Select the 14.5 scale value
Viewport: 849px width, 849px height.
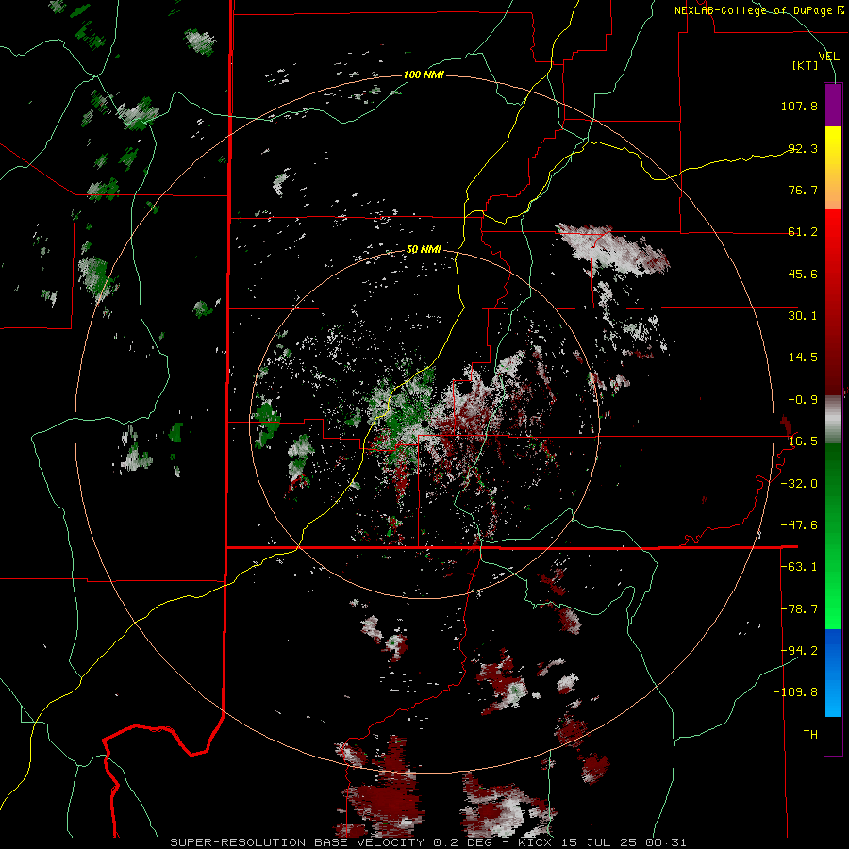pos(803,358)
